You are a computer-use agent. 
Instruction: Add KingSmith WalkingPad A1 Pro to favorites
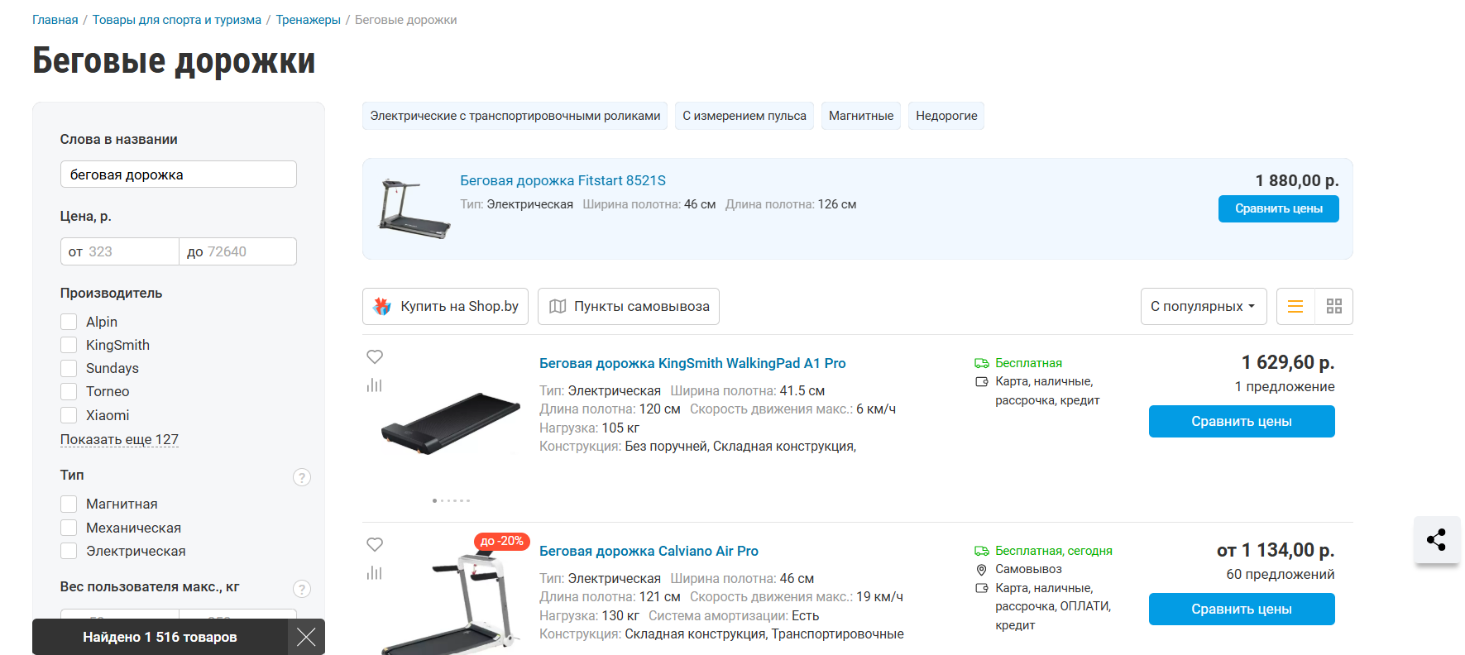(375, 356)
